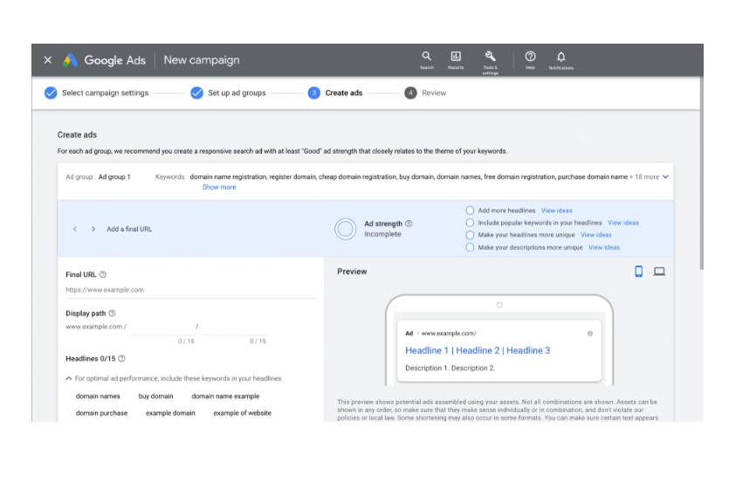Expand the keywords list chevron
Viewport: 729px width, 503px height.
click(665, 176)
